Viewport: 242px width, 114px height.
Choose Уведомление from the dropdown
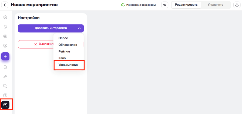coord(69,65)
